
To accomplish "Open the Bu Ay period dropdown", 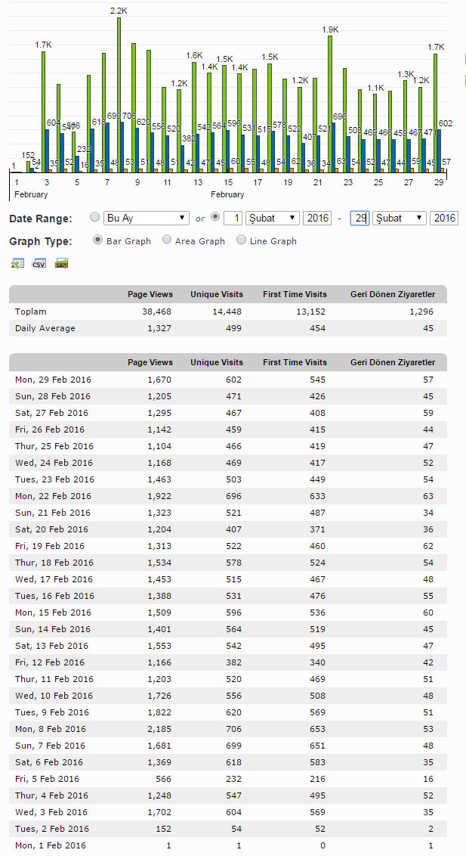I will click(147, 218).
